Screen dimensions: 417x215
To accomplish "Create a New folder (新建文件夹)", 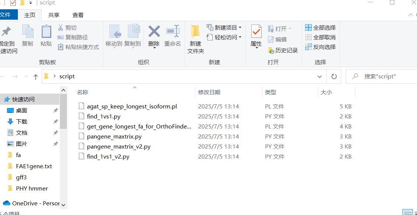I will click(195, 39).
